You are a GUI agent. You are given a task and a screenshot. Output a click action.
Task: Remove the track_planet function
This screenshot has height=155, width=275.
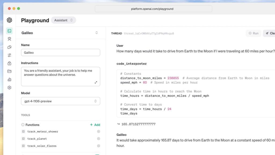99,139
